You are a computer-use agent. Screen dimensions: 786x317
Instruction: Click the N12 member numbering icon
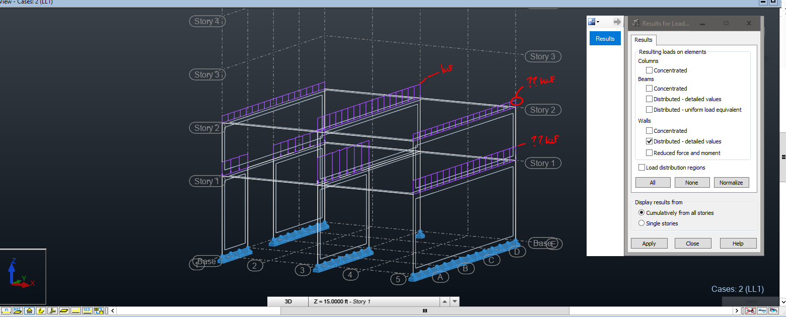(x=18, y=310)
